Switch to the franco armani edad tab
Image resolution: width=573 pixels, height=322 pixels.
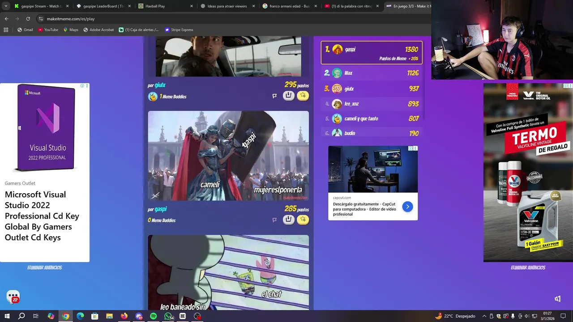pos(290,6)
